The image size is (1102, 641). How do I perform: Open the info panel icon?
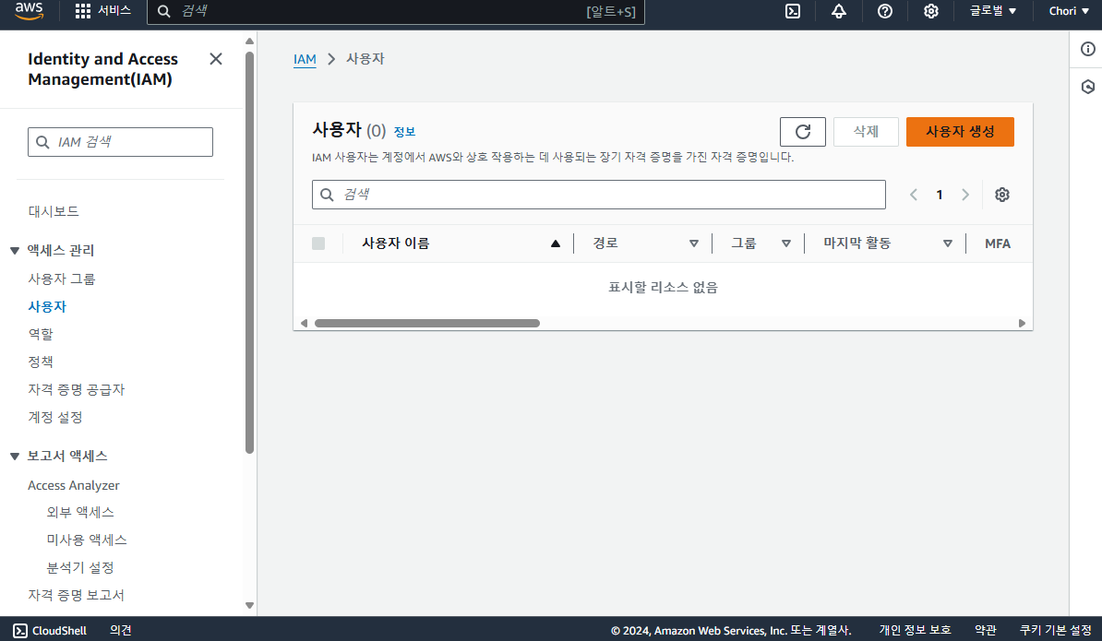coord(1088,49)
